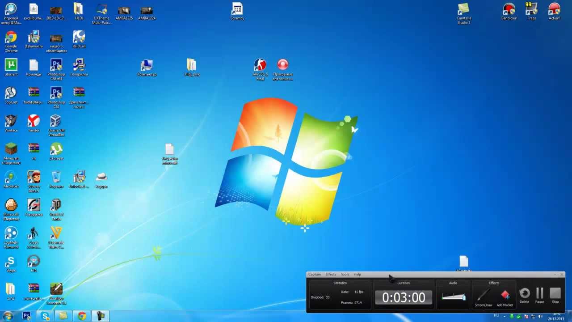Select the Skype desktop shortcut

coord(11,263)
